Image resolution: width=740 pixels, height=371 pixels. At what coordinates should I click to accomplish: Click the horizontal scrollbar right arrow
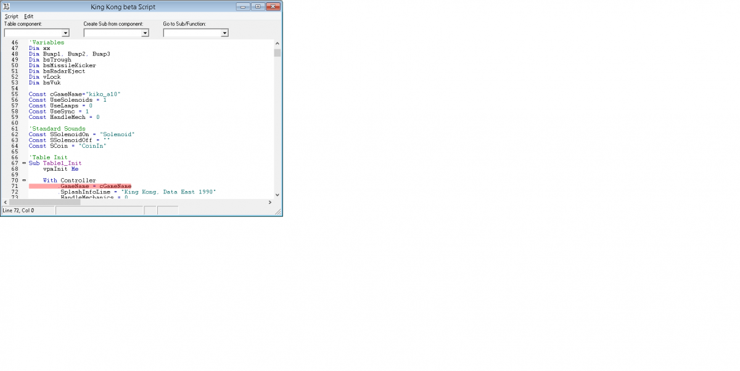point(270,202)
